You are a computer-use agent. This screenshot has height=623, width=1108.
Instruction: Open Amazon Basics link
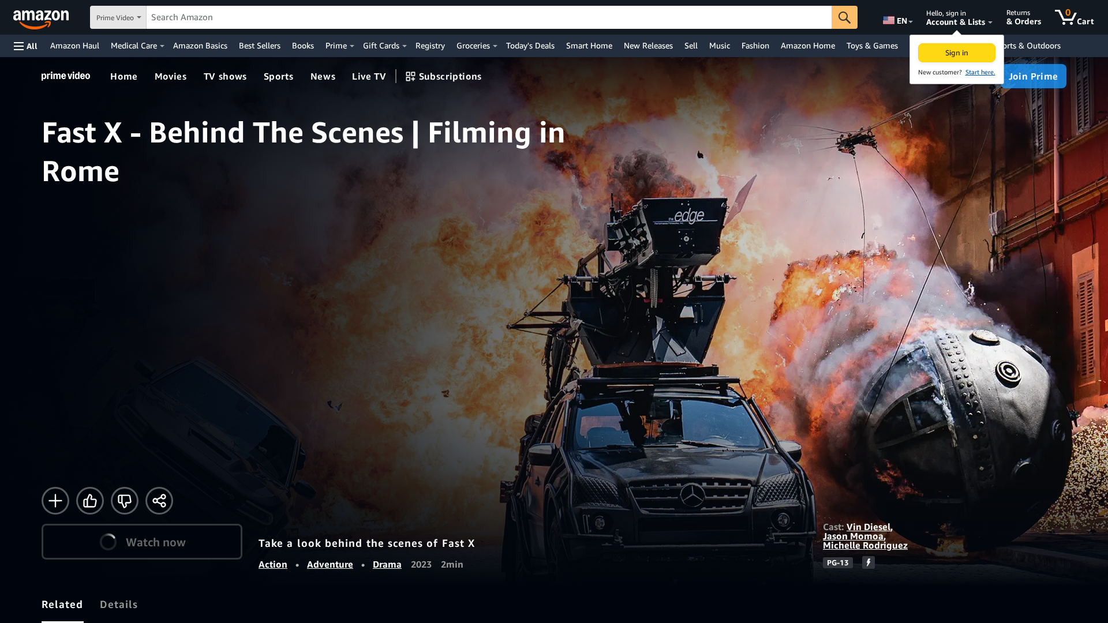(200, 46)
